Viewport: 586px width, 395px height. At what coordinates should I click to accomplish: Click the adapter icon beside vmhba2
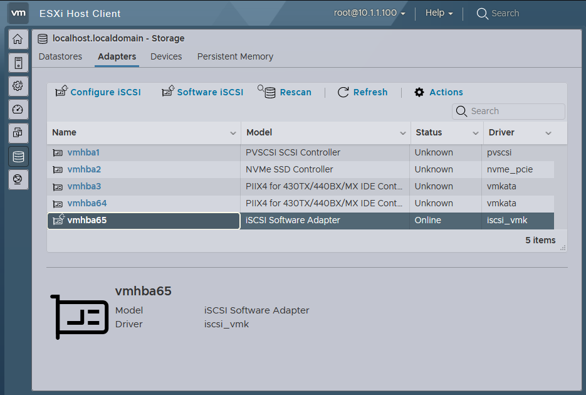tap(58, 170)
